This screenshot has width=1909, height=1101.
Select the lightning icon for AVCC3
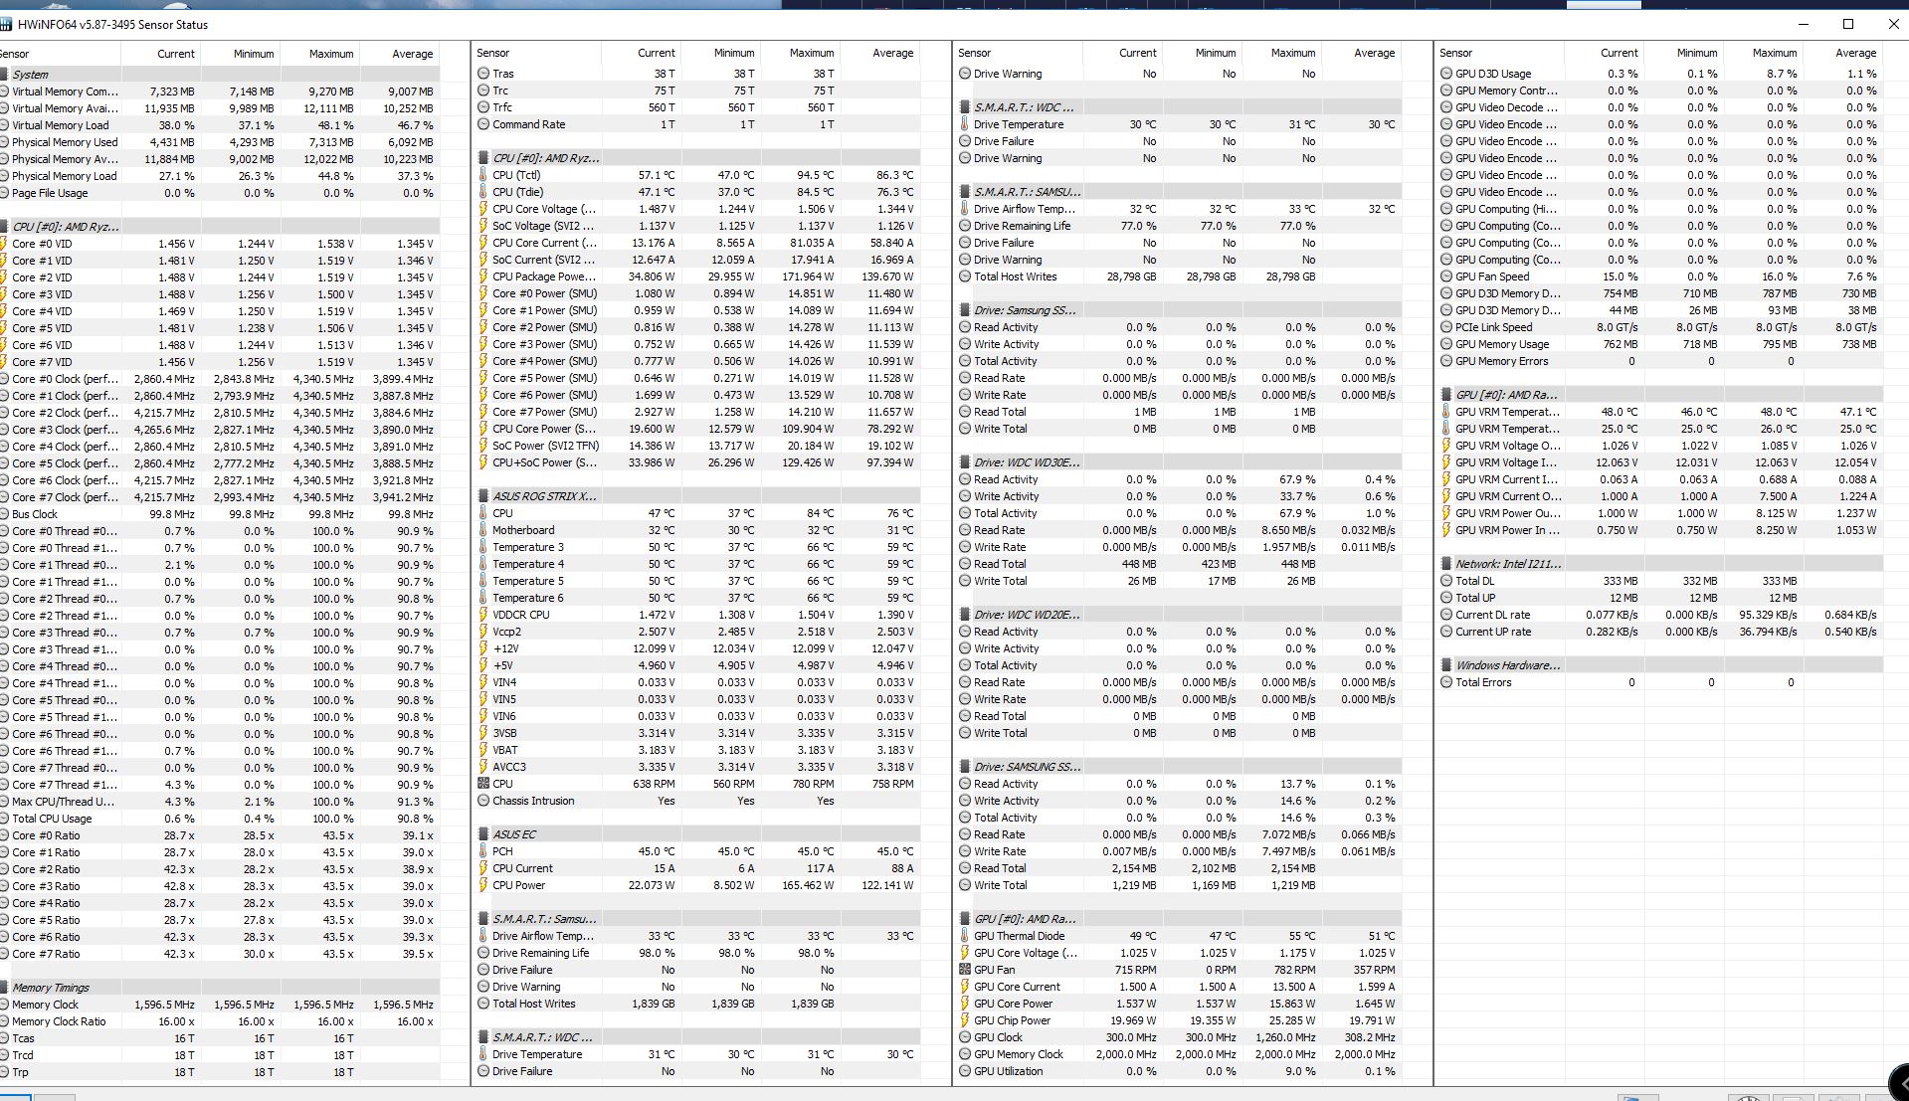[x=483, y=767]
